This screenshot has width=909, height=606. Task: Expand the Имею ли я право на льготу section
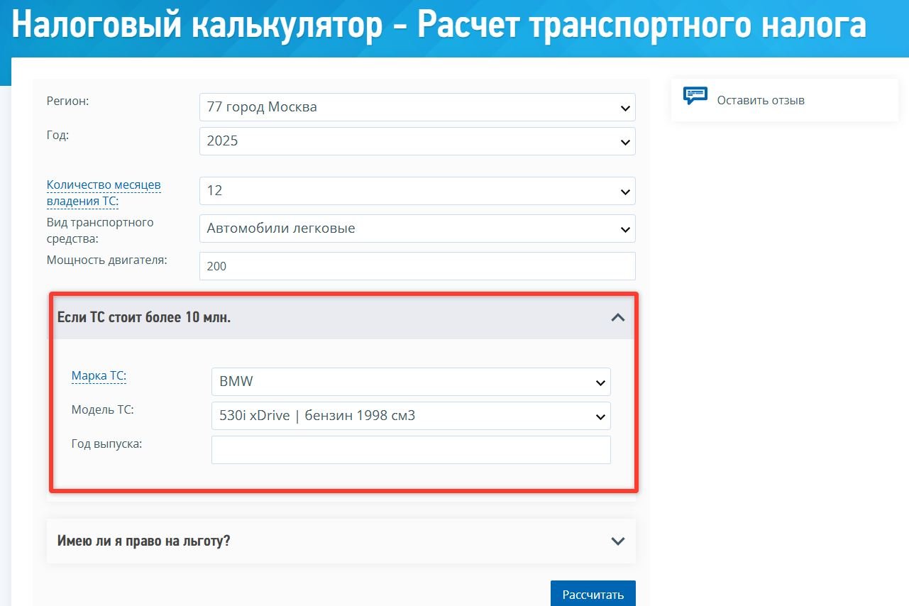pos(144,541)
